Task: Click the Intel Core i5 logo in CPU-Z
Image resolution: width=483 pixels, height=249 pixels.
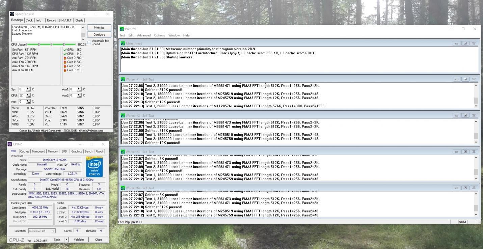Action: pos(94,167)
